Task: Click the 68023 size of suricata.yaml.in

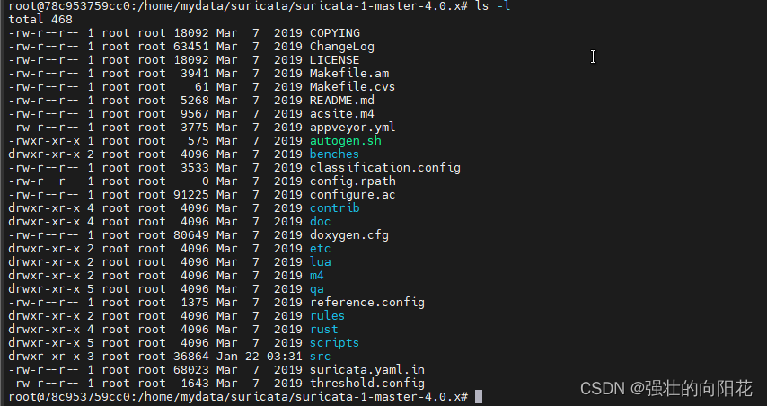Action: [x=191, y=370]
